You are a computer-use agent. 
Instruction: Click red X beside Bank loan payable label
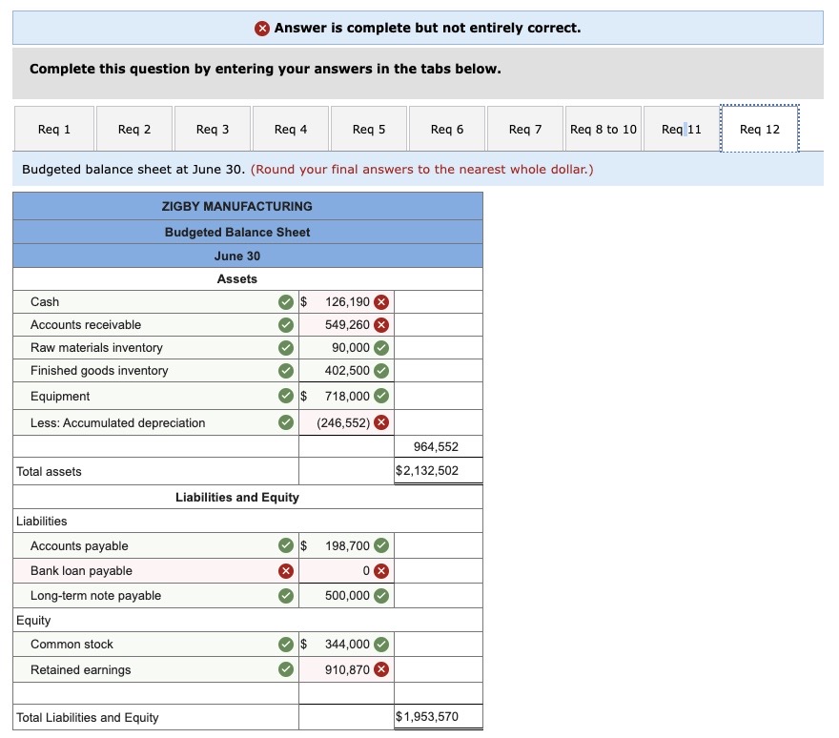tap(286, 570)
